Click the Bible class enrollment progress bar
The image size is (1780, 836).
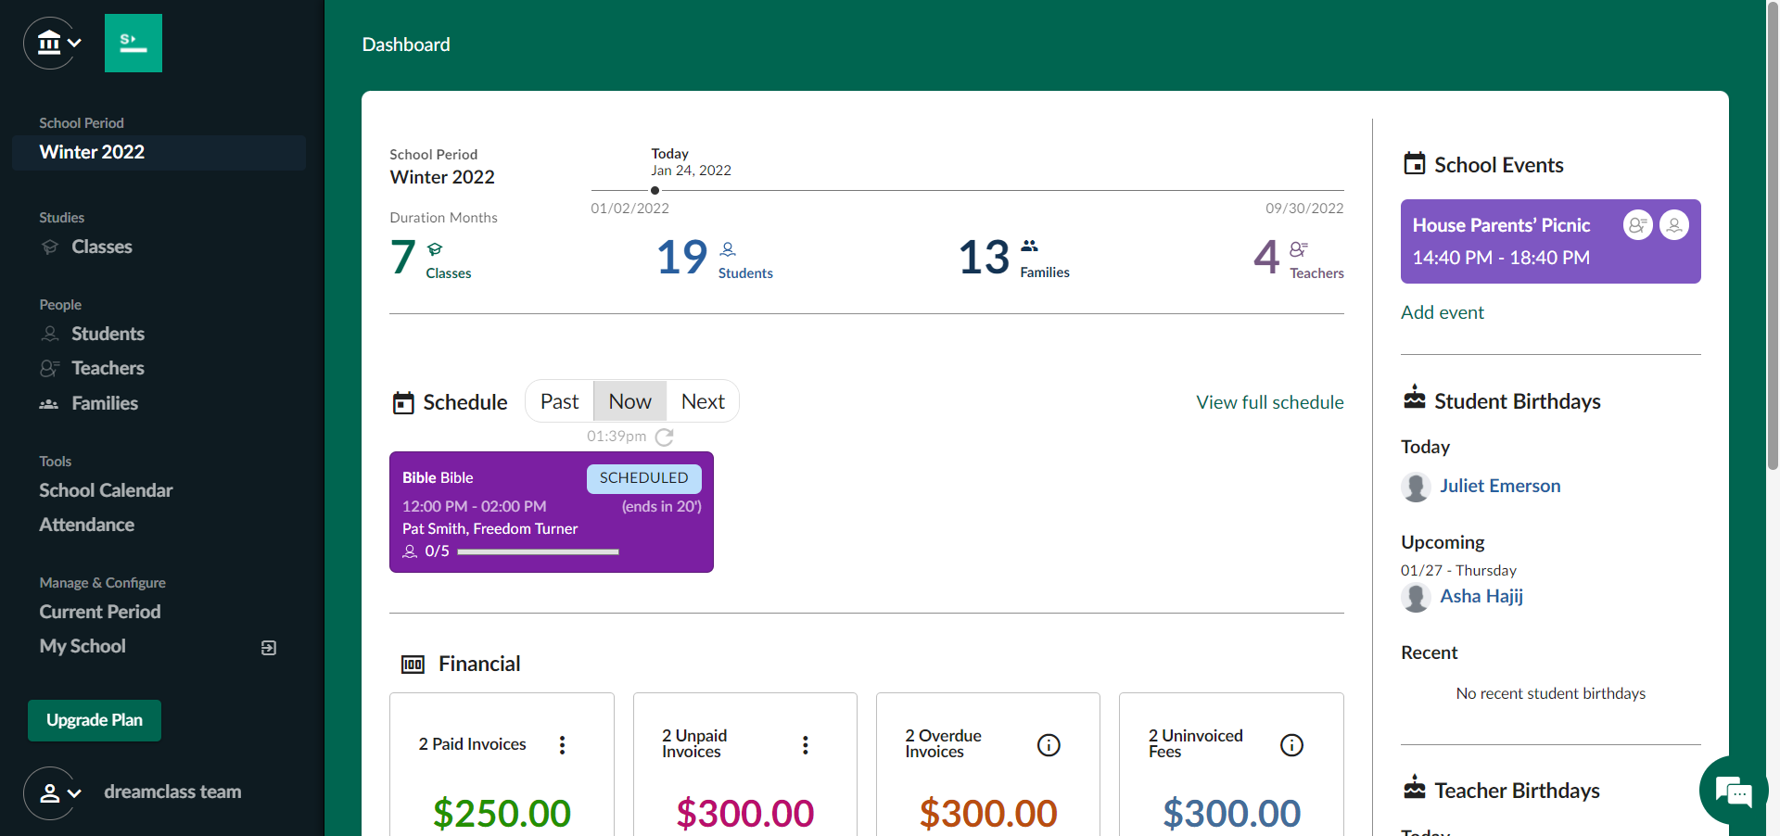[x=538, y=551]
